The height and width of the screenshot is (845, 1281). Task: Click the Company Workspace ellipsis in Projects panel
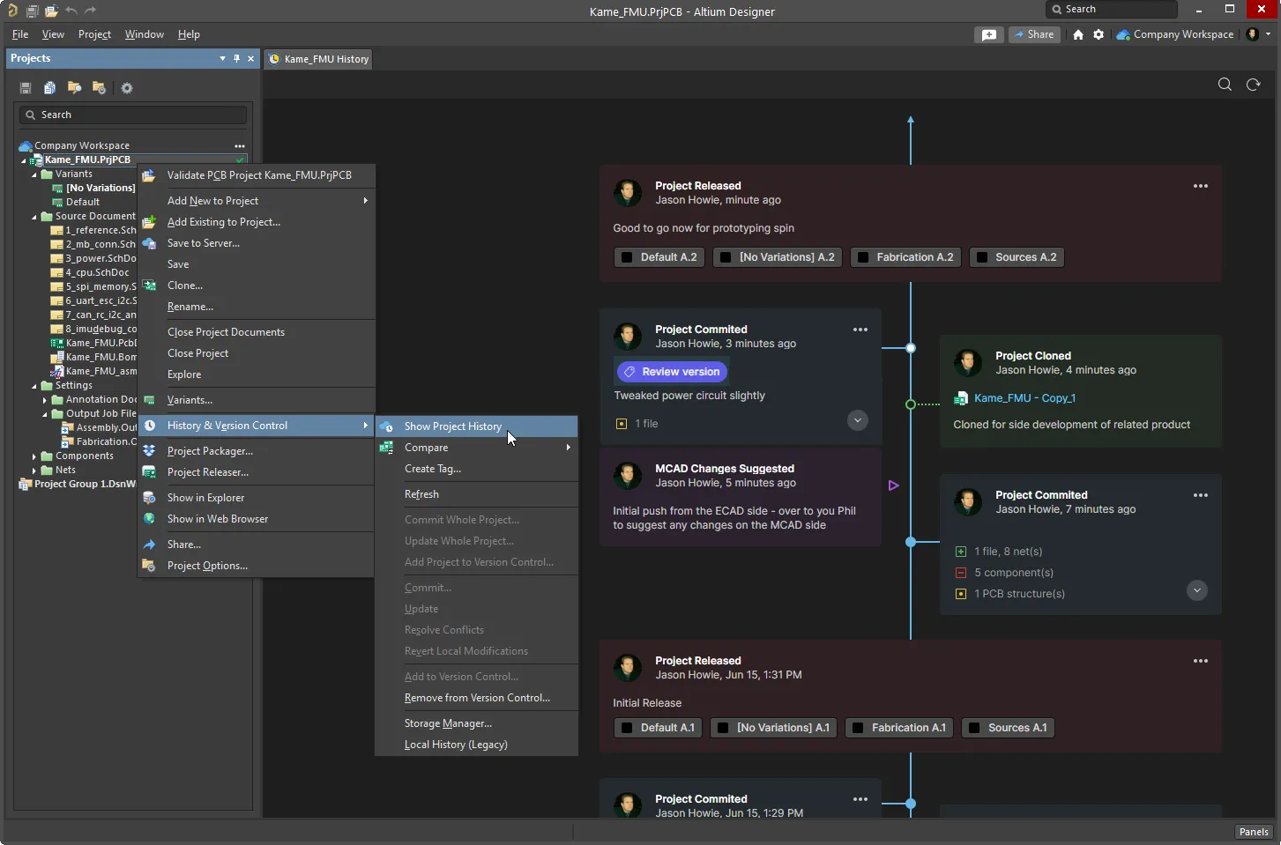point(240,145)
